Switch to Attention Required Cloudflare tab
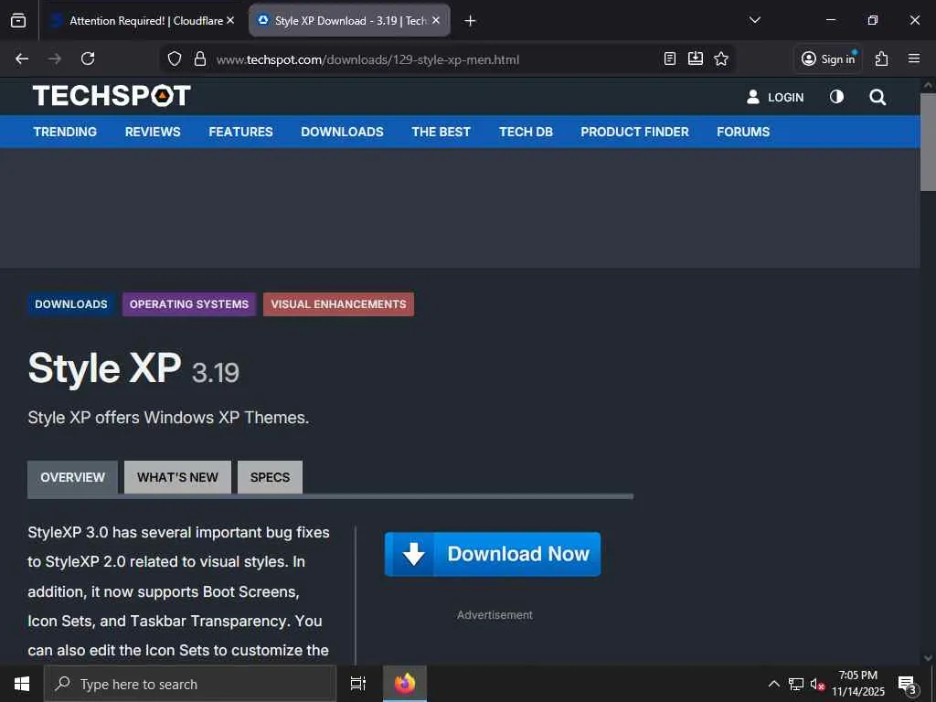The image size is (936, 702). (144, 20)
